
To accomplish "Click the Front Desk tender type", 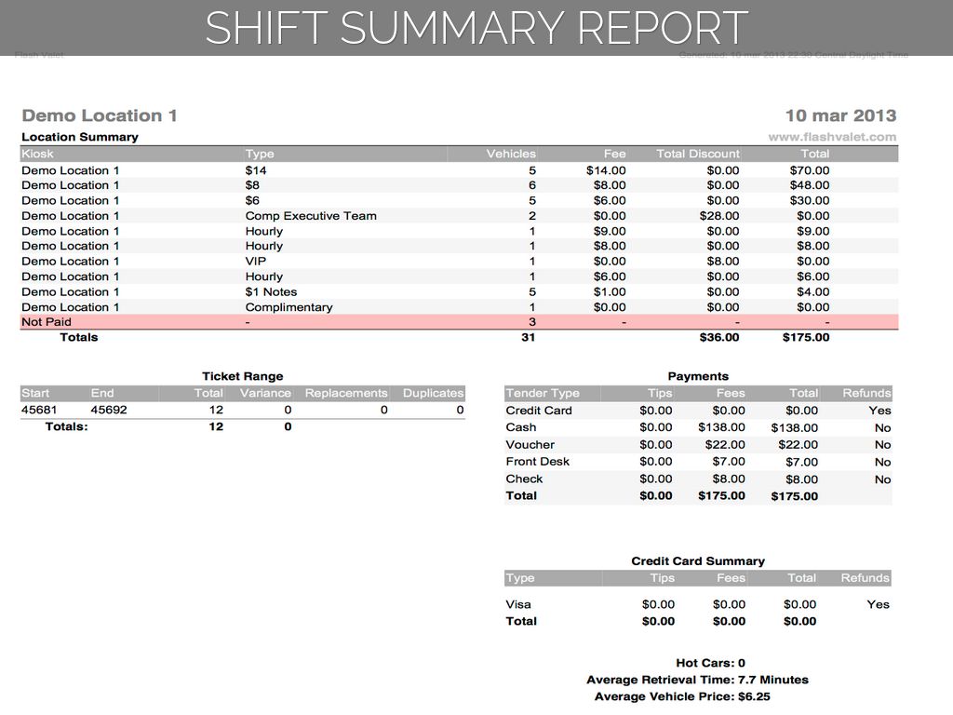I will pos(538,462).
